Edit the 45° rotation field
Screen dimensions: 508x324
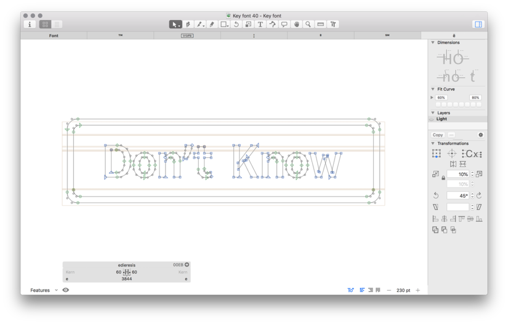(458, 196)
